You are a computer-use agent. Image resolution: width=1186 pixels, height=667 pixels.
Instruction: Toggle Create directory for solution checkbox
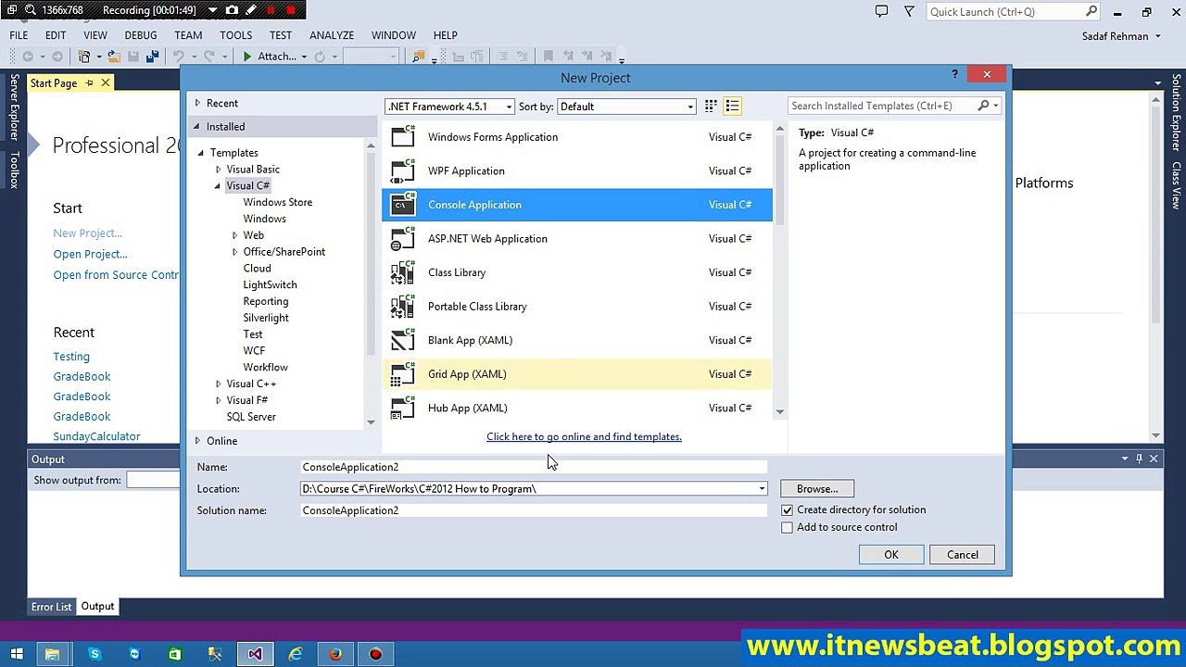click(787, 510)
